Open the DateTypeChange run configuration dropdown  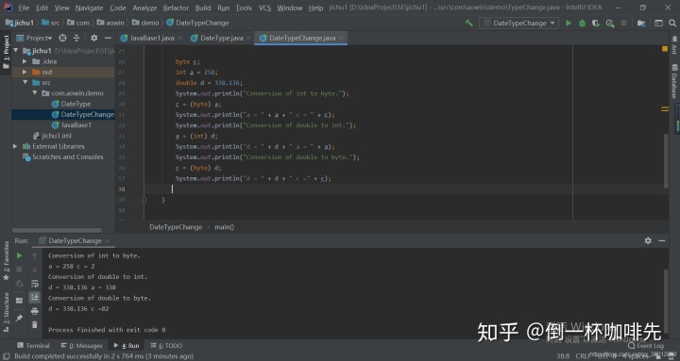click(519, 23)
